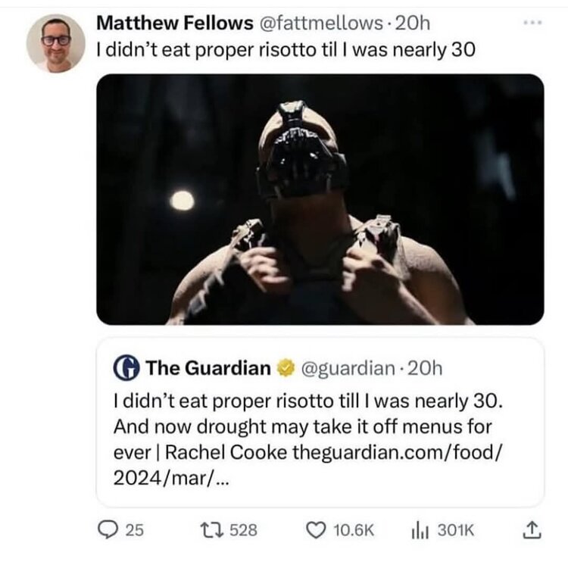Open the masked figure movie image

point(320,199)
